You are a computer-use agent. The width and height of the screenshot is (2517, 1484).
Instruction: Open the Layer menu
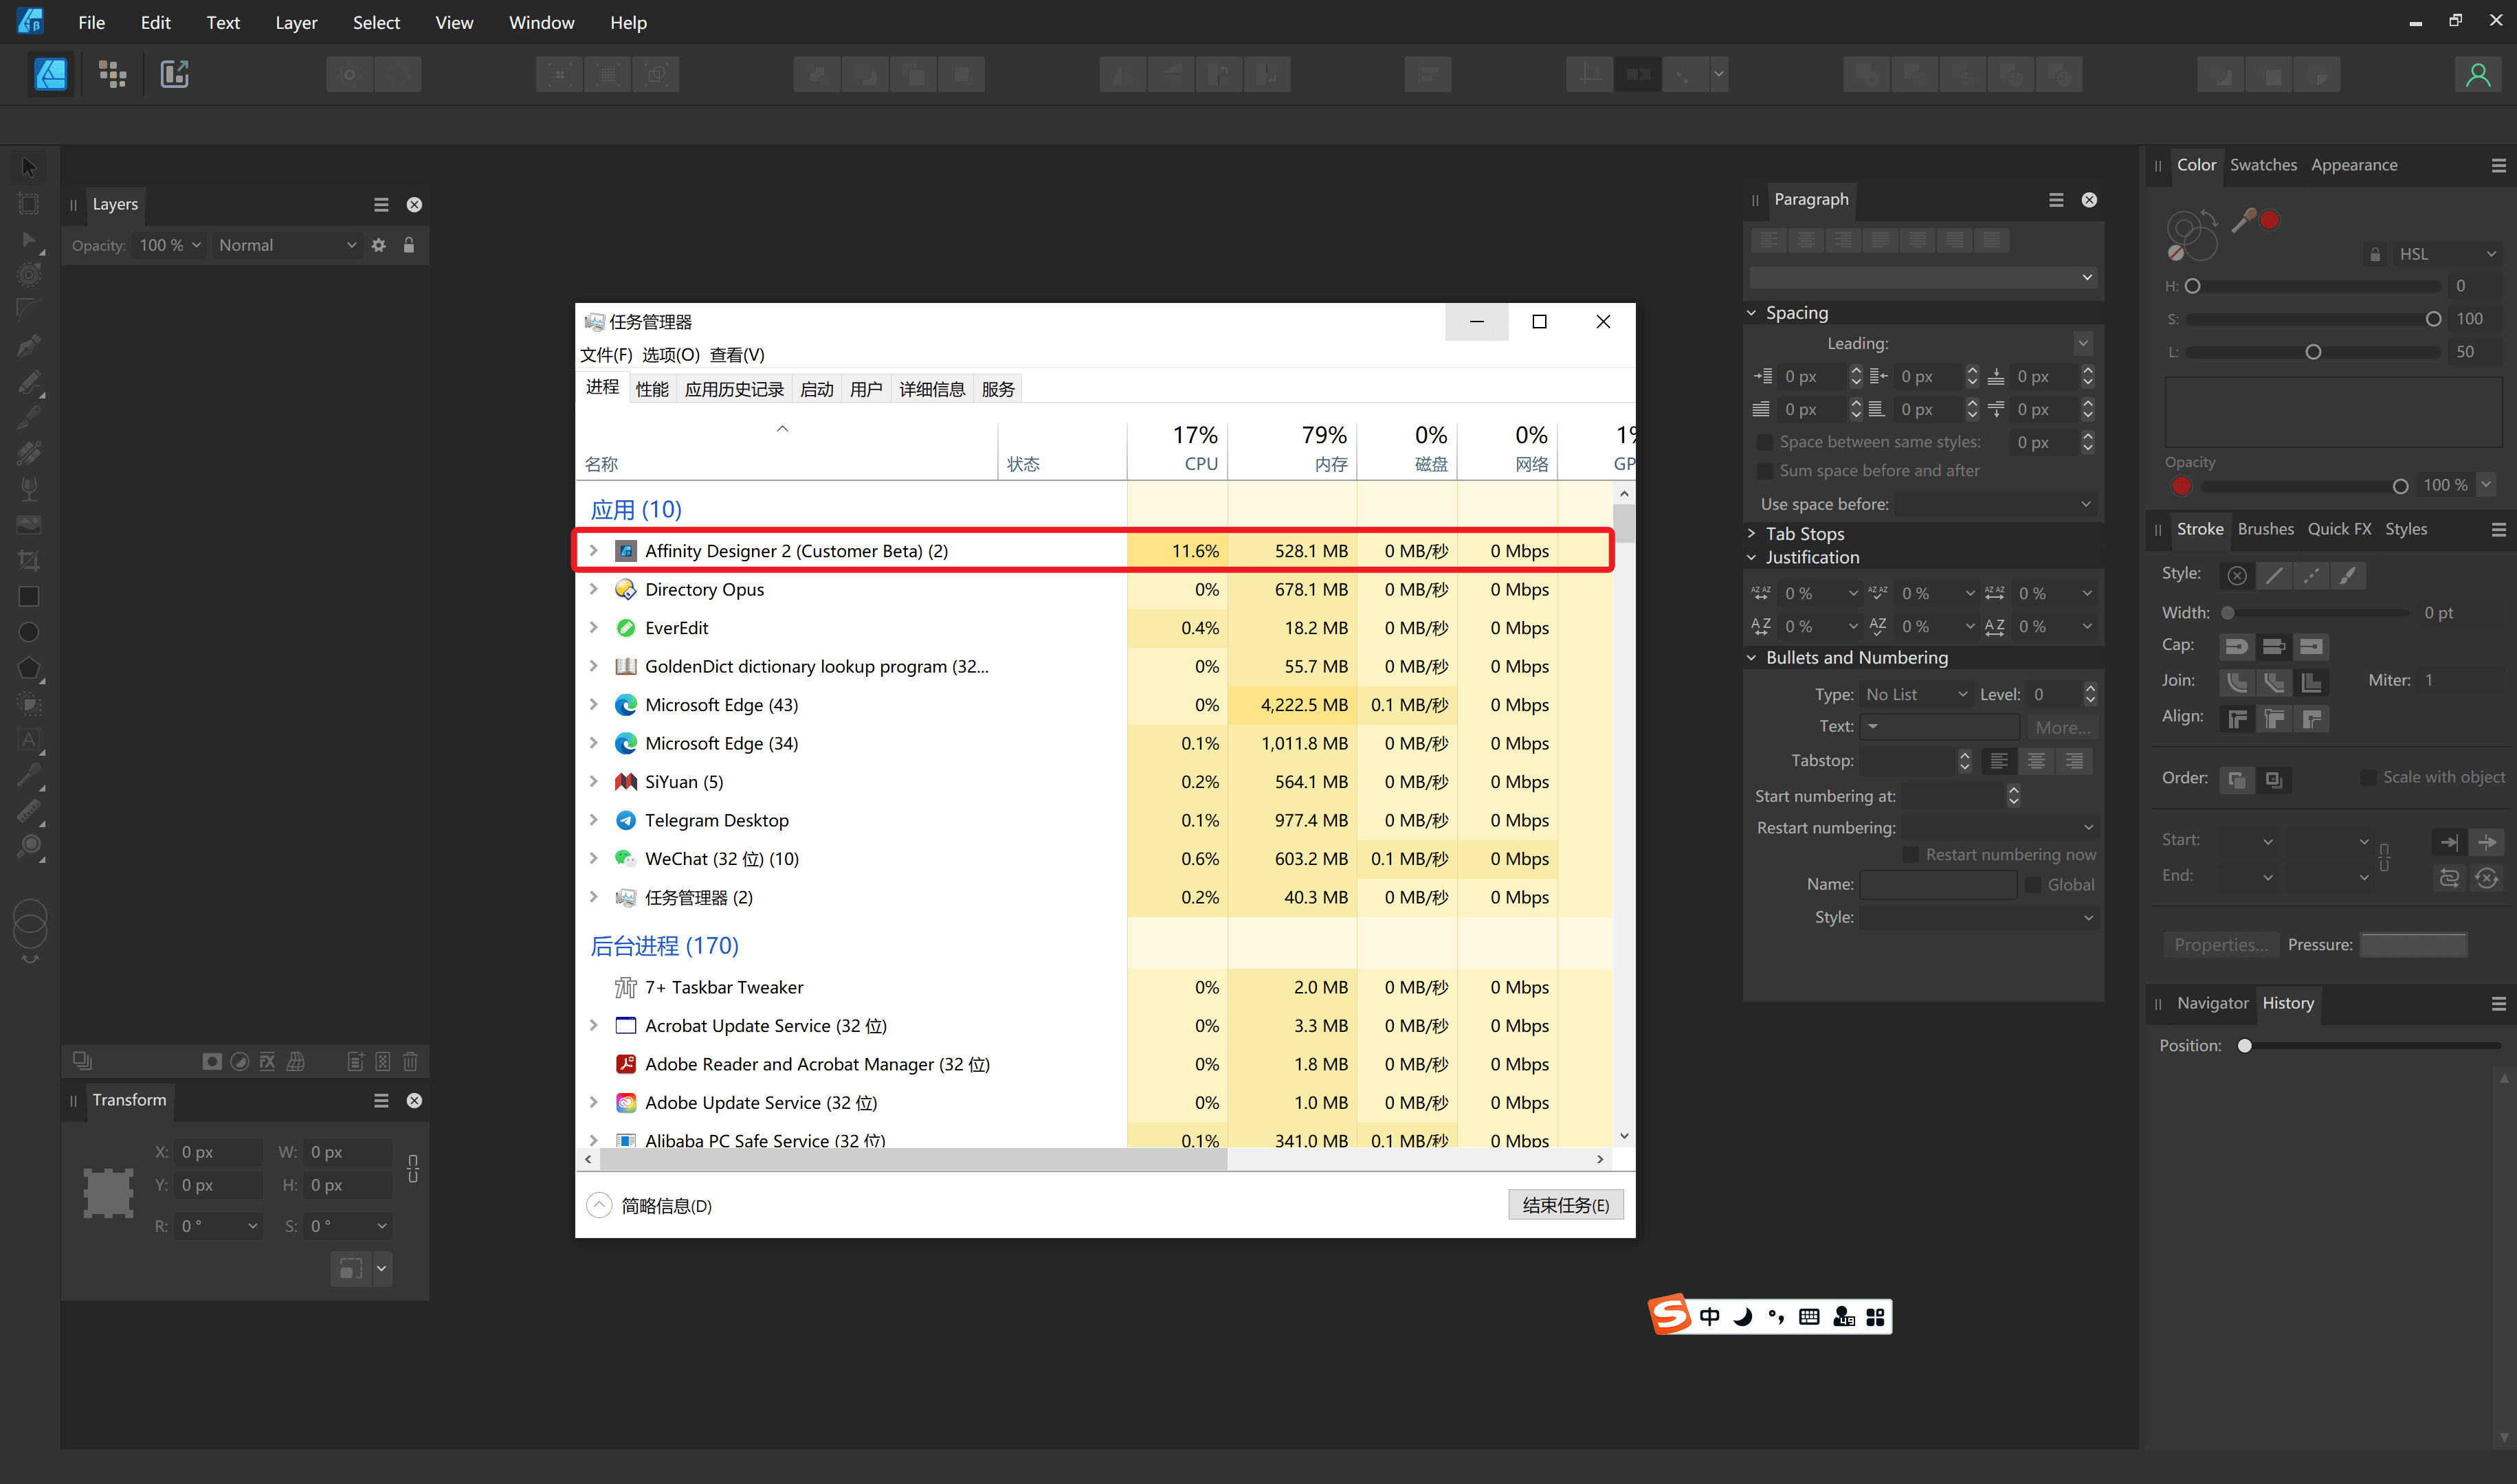pyautogui.click(x=296, y=22)
